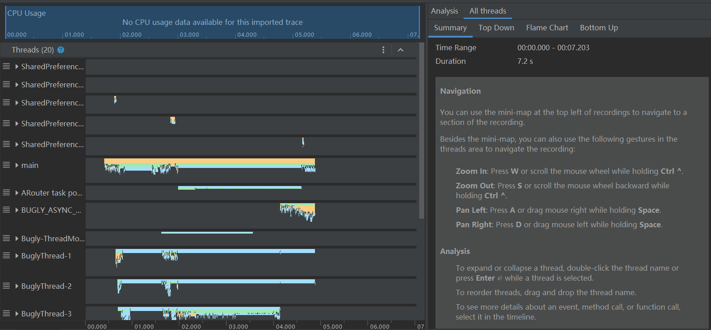
Task: Select the All threads tab
Action: (488, 11)
